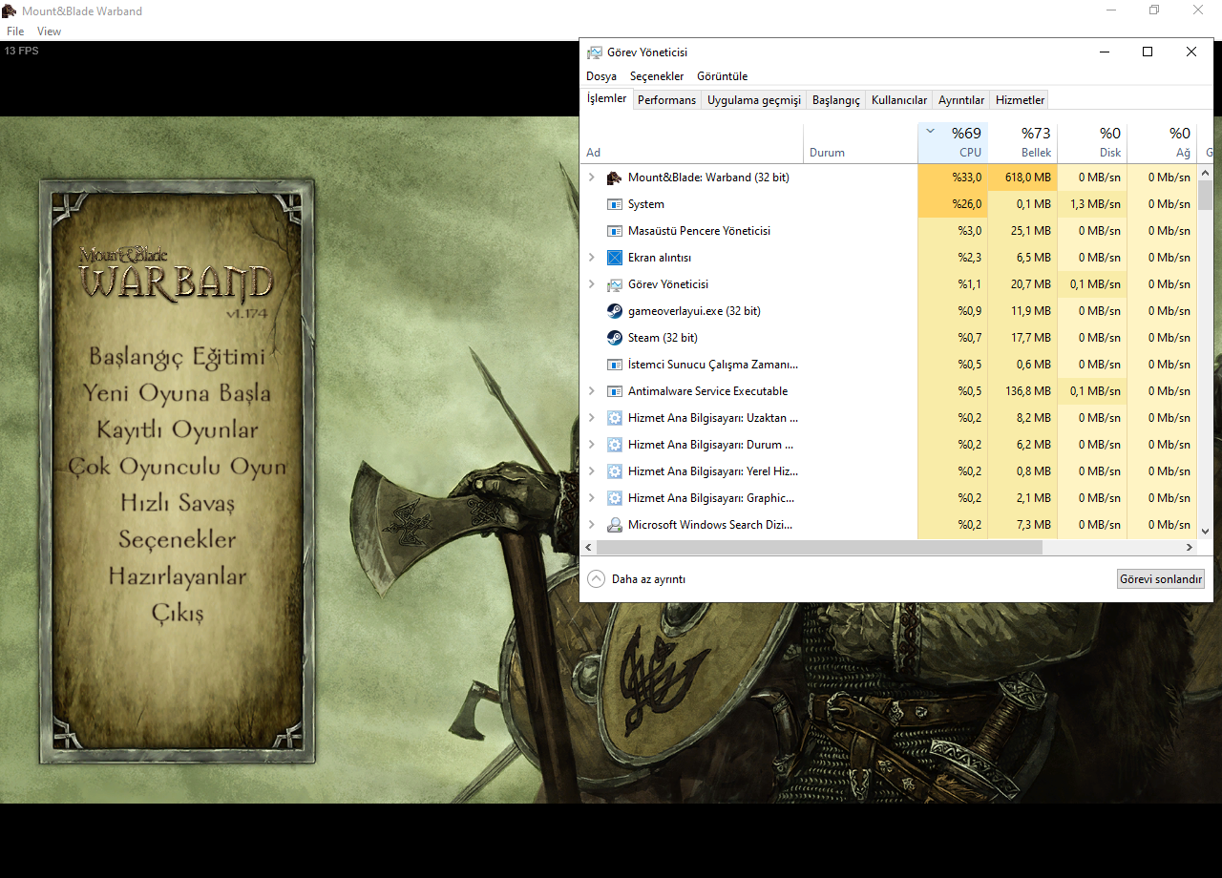Switch to the Kullanıcılar tab
Viewport: 1222px width, 878px height.
[899, 100]
